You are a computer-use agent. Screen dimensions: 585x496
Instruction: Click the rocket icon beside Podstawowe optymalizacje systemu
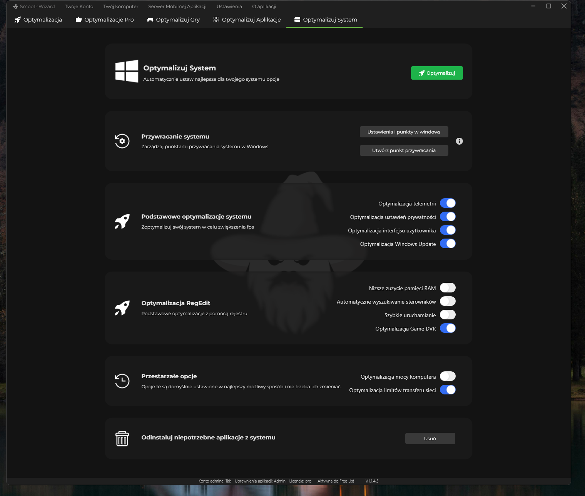tap(122, 222)
